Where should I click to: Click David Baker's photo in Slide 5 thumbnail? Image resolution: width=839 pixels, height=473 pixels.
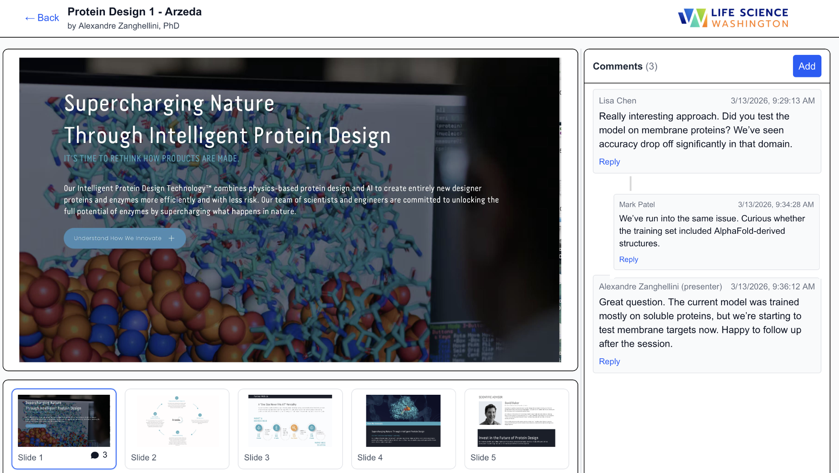[490, 413]
